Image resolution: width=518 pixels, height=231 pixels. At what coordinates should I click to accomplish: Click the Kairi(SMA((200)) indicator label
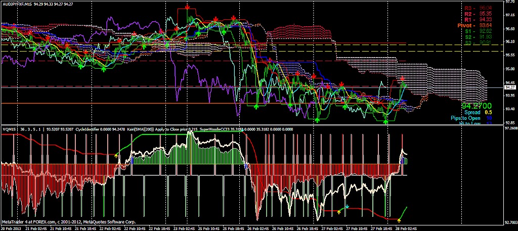click(x=140, y=129)
